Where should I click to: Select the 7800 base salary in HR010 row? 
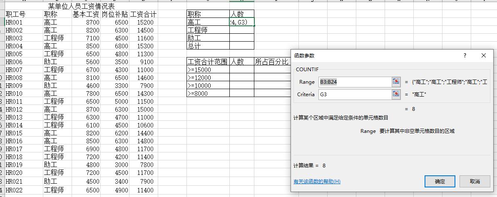(x=86, y=94)
